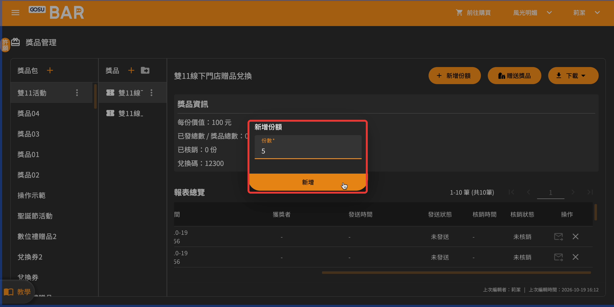Click the horizontal table scrollbar
The image size is (614, 307).
tap(456, 273)
